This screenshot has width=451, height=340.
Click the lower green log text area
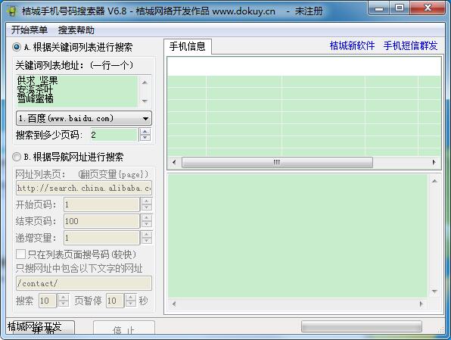(297, 236)
